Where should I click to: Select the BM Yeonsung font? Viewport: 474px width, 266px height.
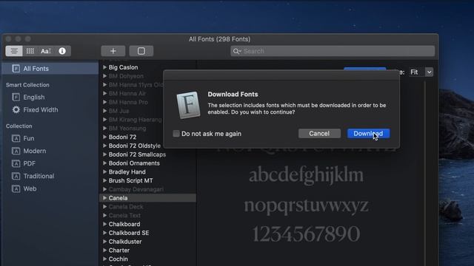pyautogui.click(x=127, y=129)
